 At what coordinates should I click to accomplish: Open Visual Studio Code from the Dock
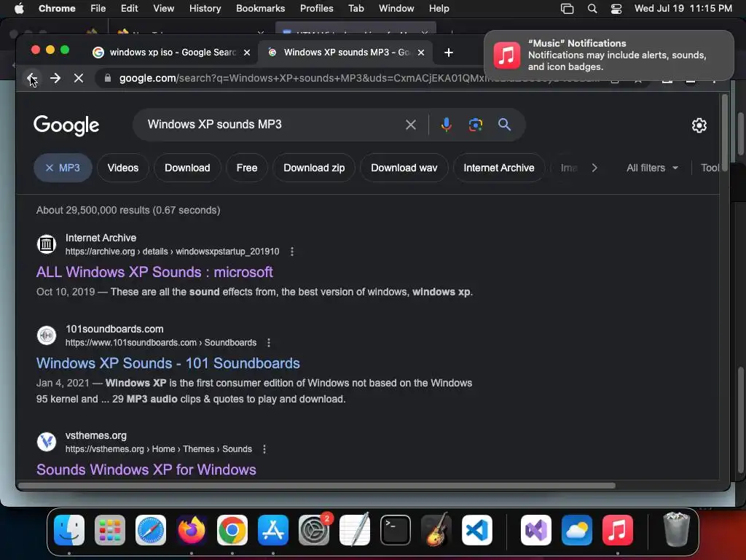[477, 530]
